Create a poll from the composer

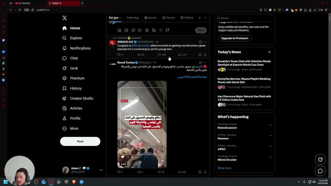(140, 30)
